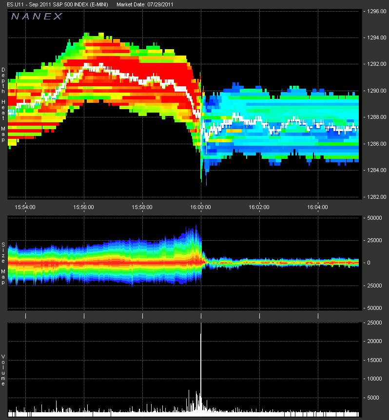Click the Depth Heat Map vertical label

coord(3,104)
